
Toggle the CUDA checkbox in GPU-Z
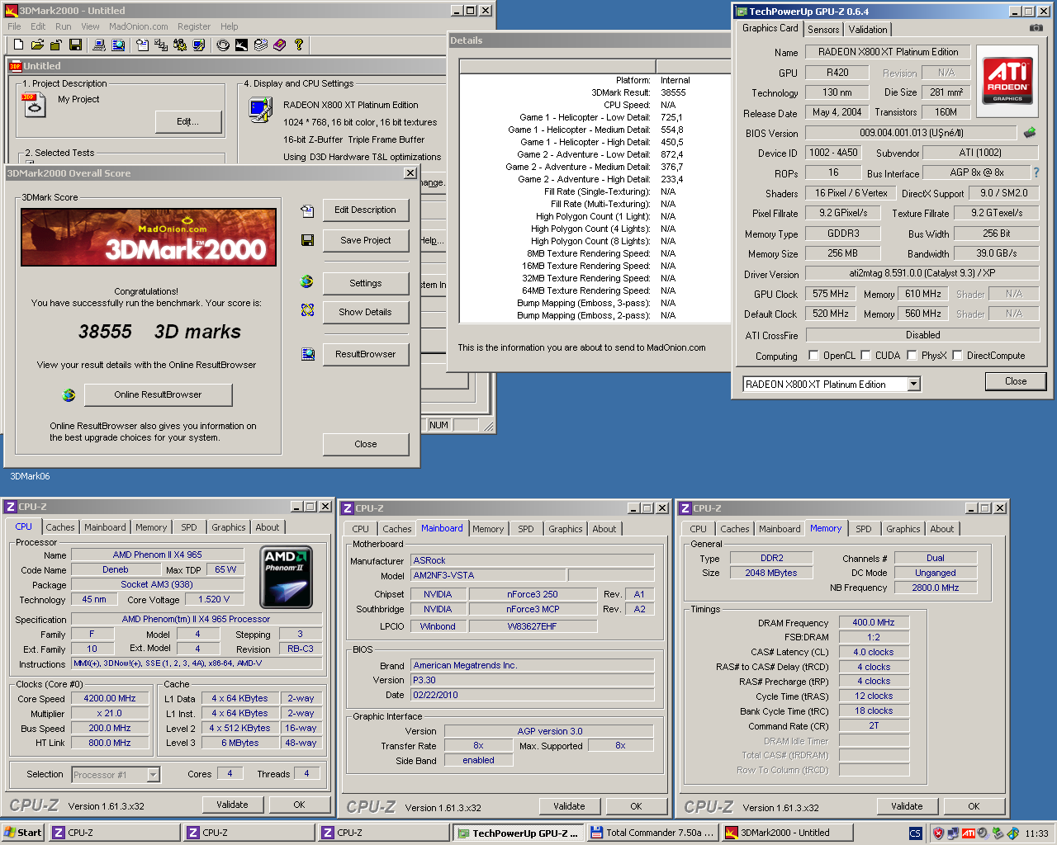pyautogui.click(x=865, y=355)
